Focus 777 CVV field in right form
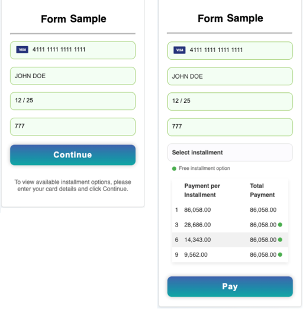 [230, 127]
